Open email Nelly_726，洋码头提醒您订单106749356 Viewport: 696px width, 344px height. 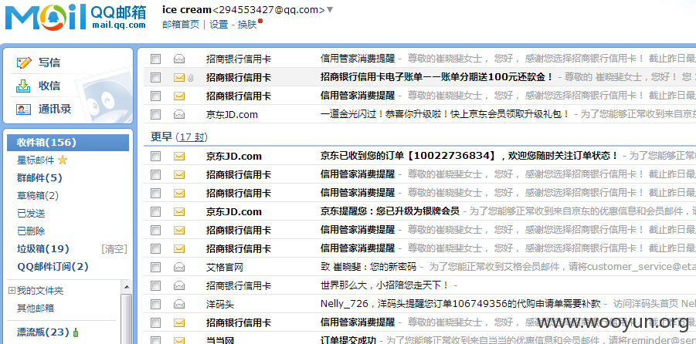(x=460, y=304)
